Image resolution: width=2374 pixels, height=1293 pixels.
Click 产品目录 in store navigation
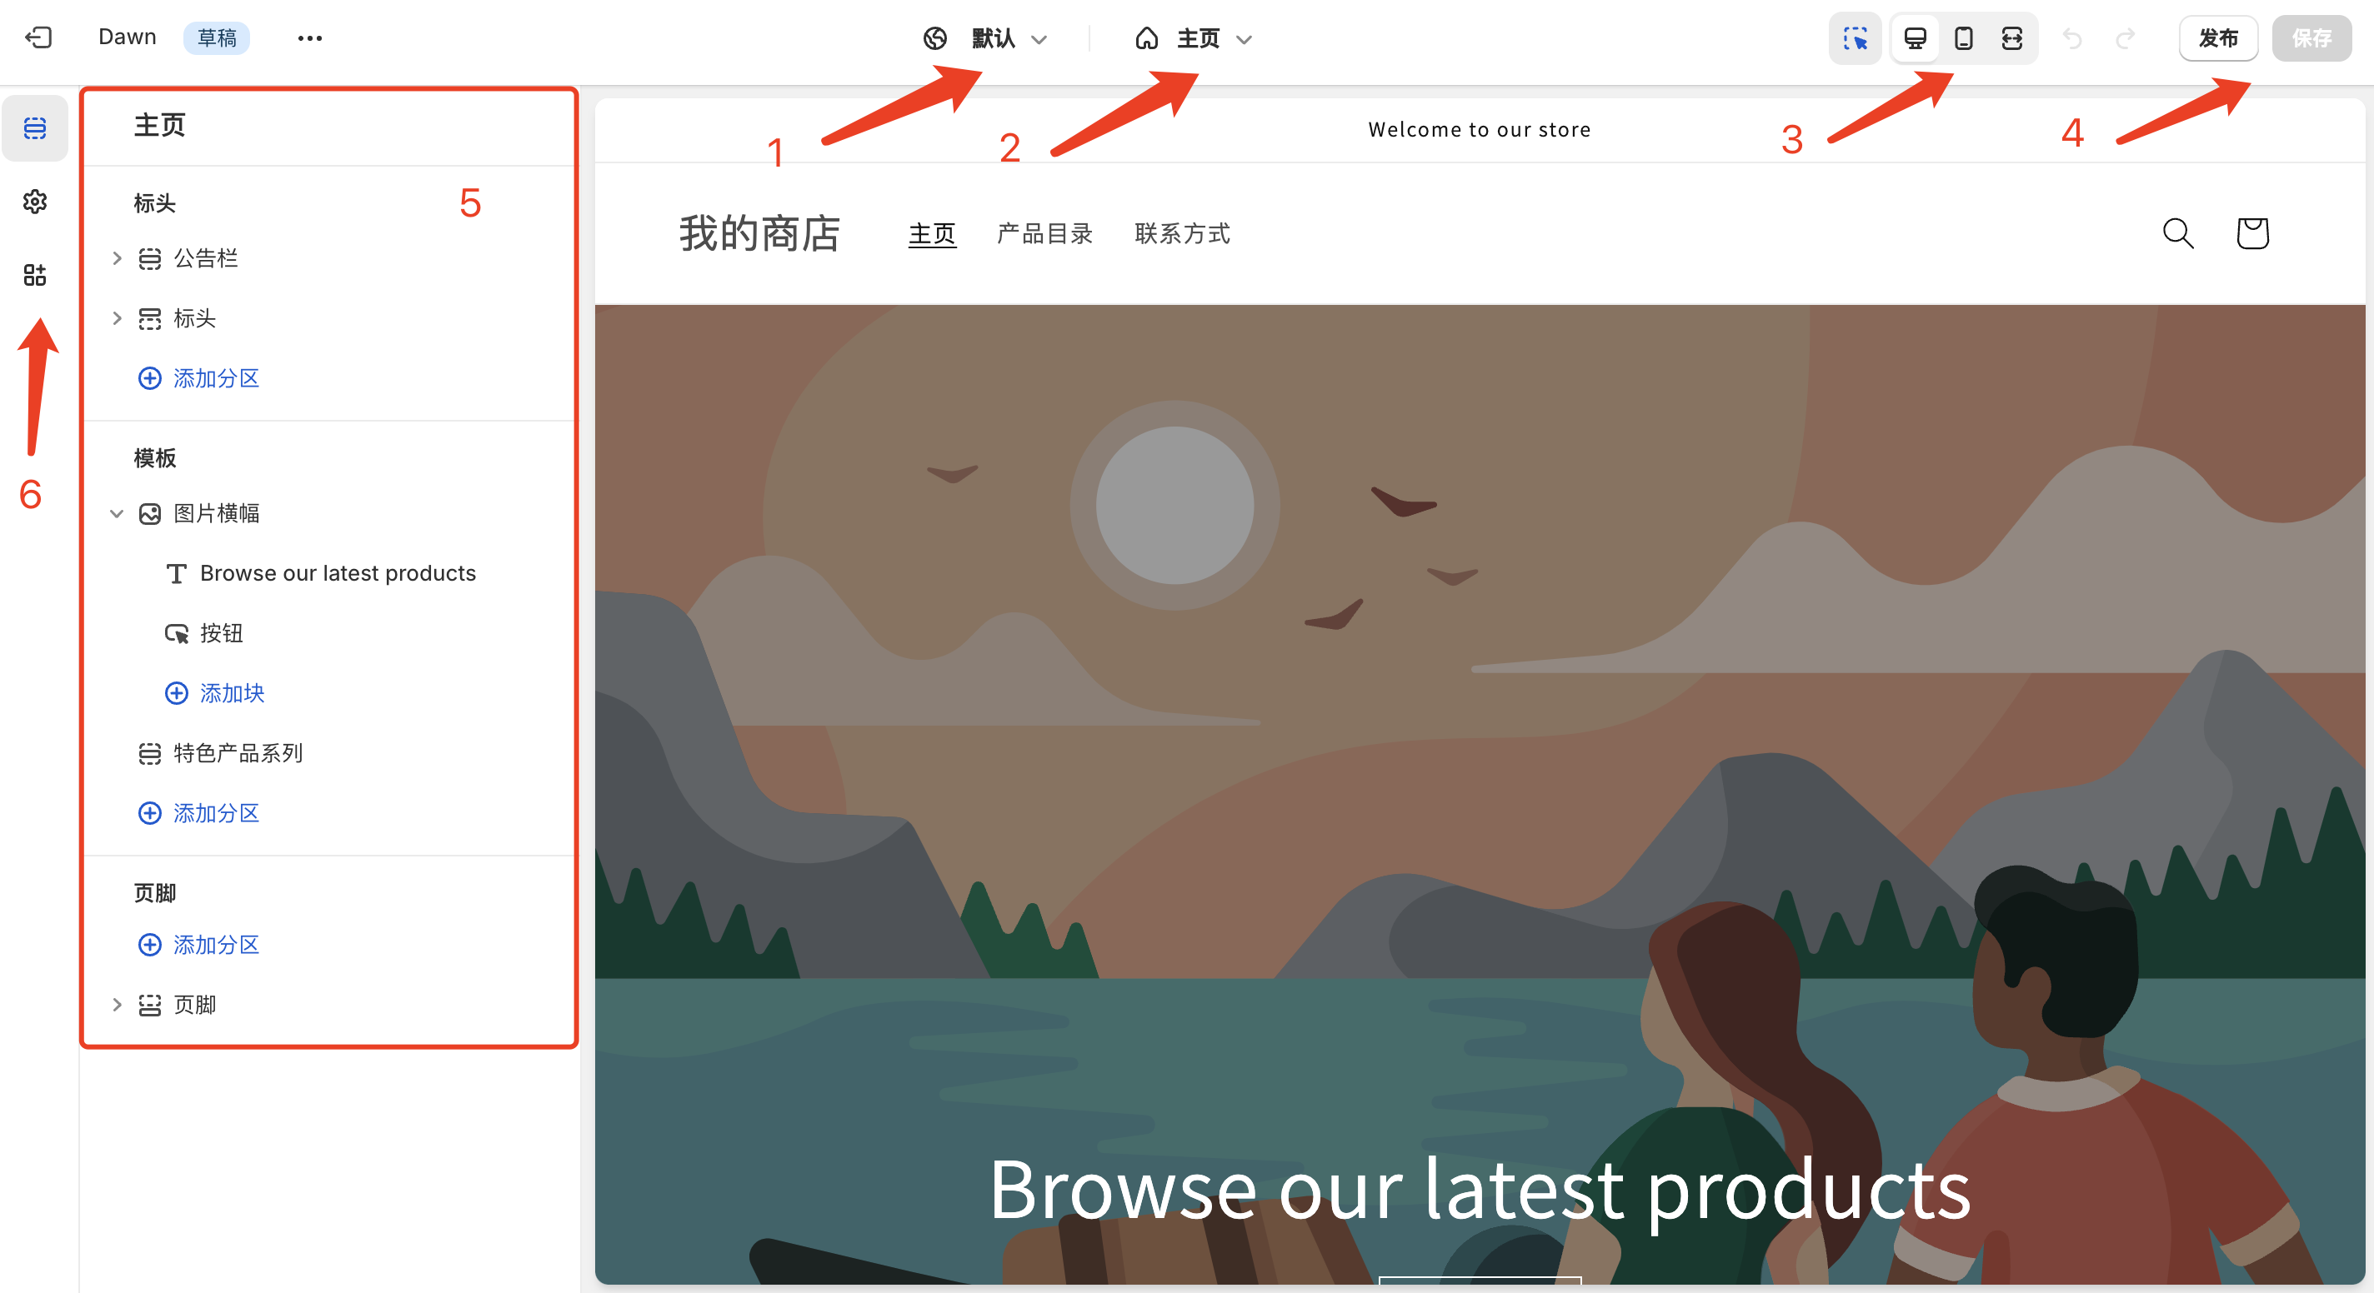1044,233
